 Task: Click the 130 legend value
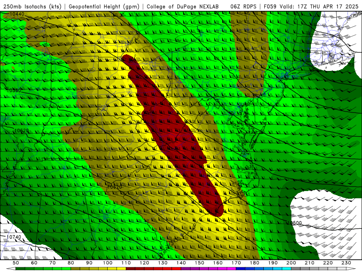point(163,263)
